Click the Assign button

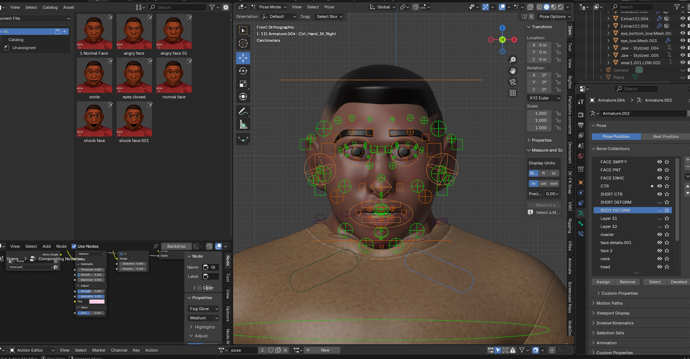coord(603,282)
